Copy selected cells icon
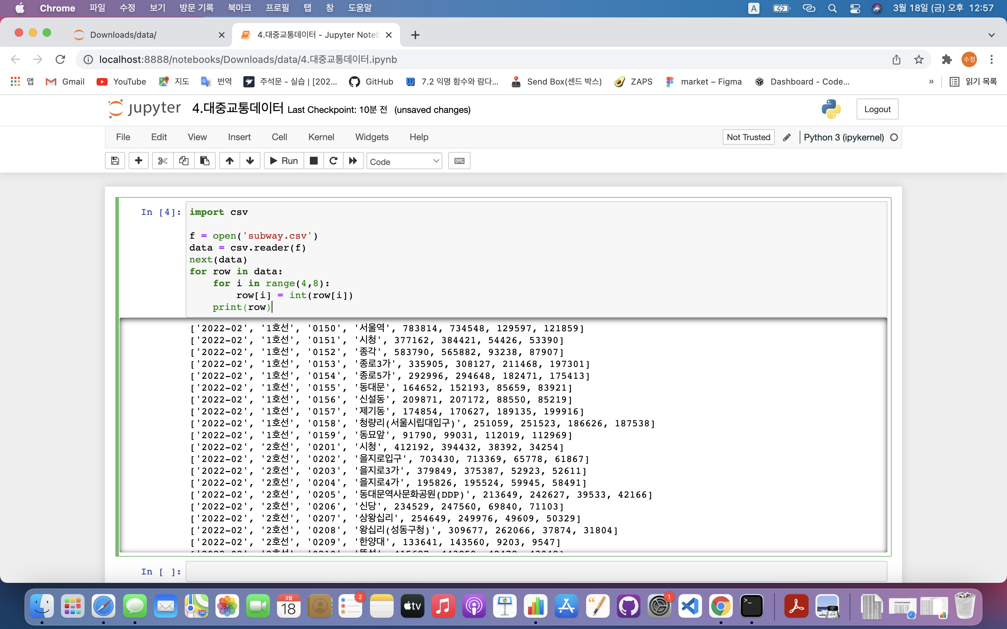This screenshot has width=1007, height=629. (184, 161)
